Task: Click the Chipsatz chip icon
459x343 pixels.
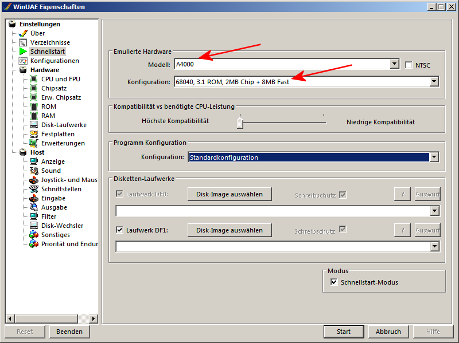Action: tap(34, 88)
